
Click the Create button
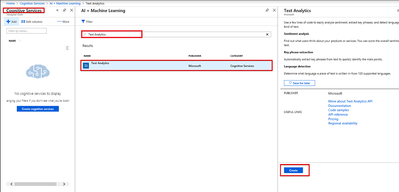click(293, 171)
